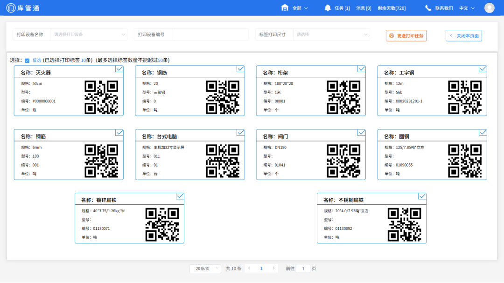
Task: Click the QR code on 灭火器 label
Action: 101,97
